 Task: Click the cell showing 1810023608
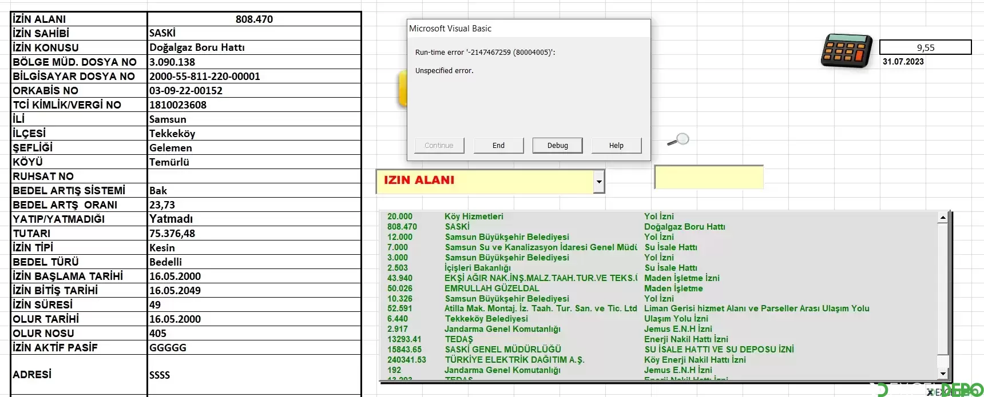coord(254,105)
